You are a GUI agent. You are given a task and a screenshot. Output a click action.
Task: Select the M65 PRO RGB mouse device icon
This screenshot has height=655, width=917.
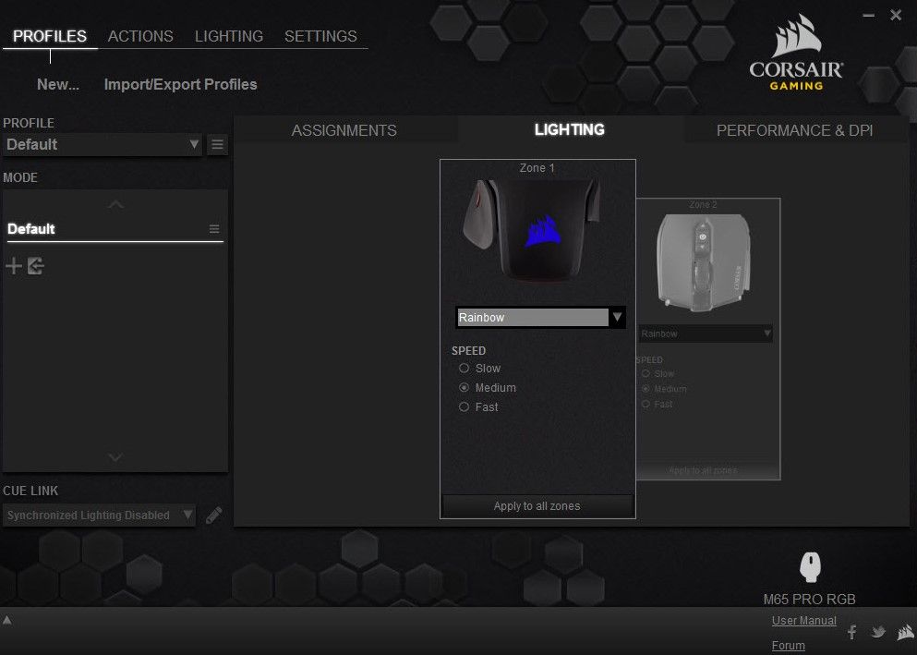810,566
